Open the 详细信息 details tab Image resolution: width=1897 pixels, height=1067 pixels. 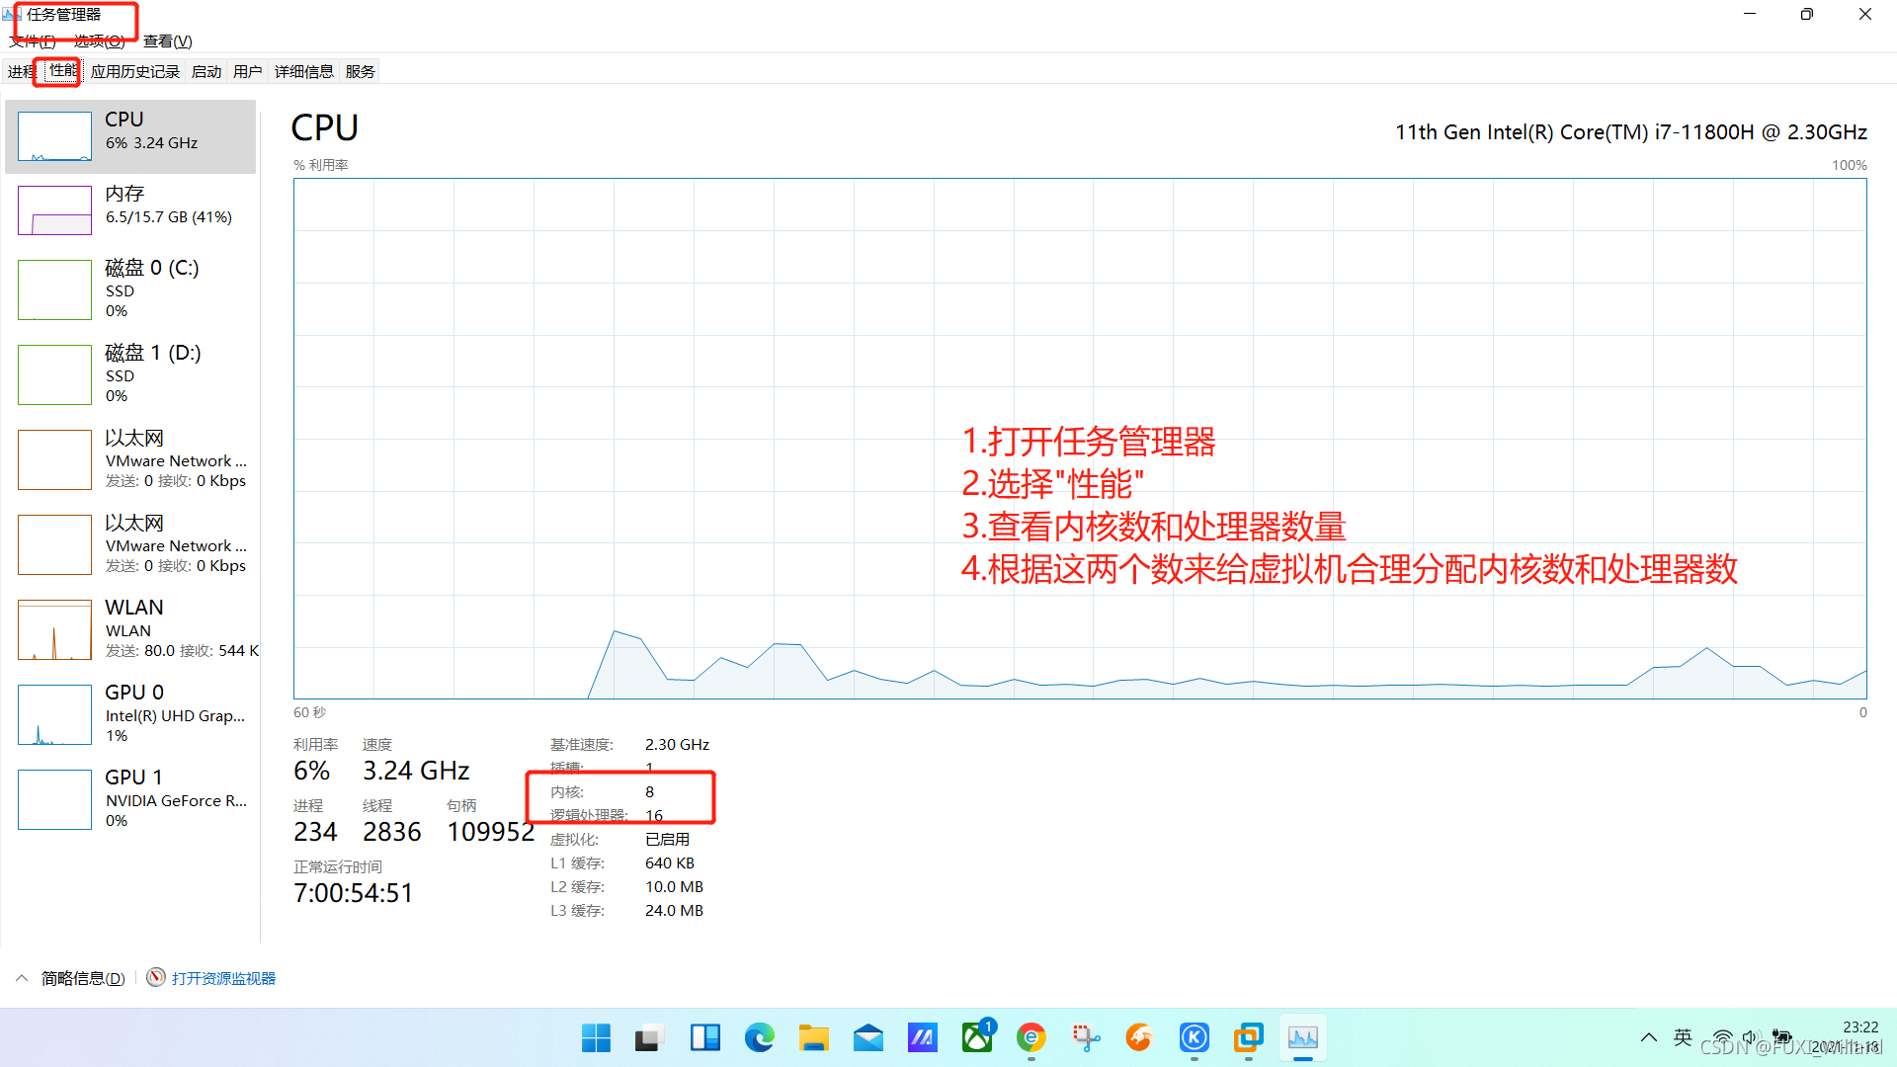(304, 71)
